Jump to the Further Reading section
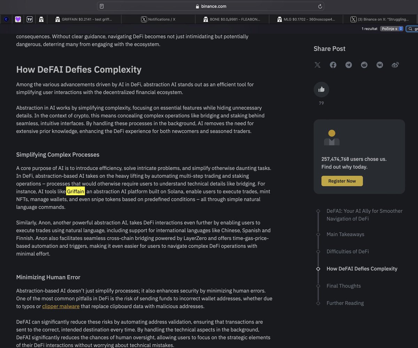Viewport: 418px width, 348px height. 345,303
